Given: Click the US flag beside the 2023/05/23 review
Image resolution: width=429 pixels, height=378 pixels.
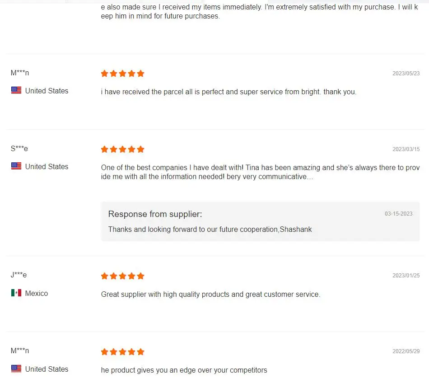Looking at the screenshot, I should point(16,91).
